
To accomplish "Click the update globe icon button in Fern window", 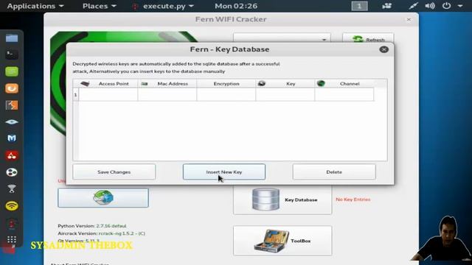I will tap(103, 198).
